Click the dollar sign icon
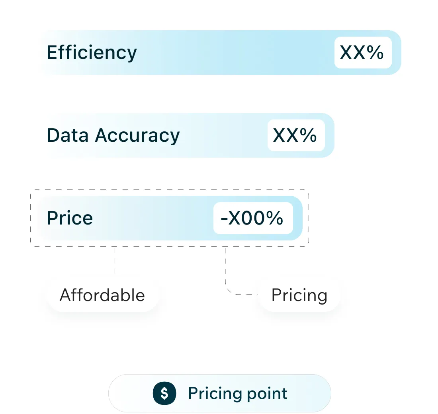The image size is (438, 414). tap(164, 393)
